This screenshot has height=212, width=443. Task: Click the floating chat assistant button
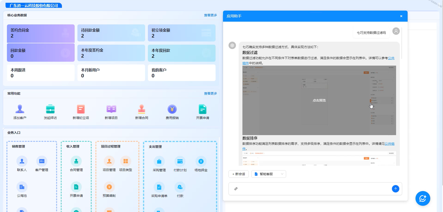click(x=423, y=199)
